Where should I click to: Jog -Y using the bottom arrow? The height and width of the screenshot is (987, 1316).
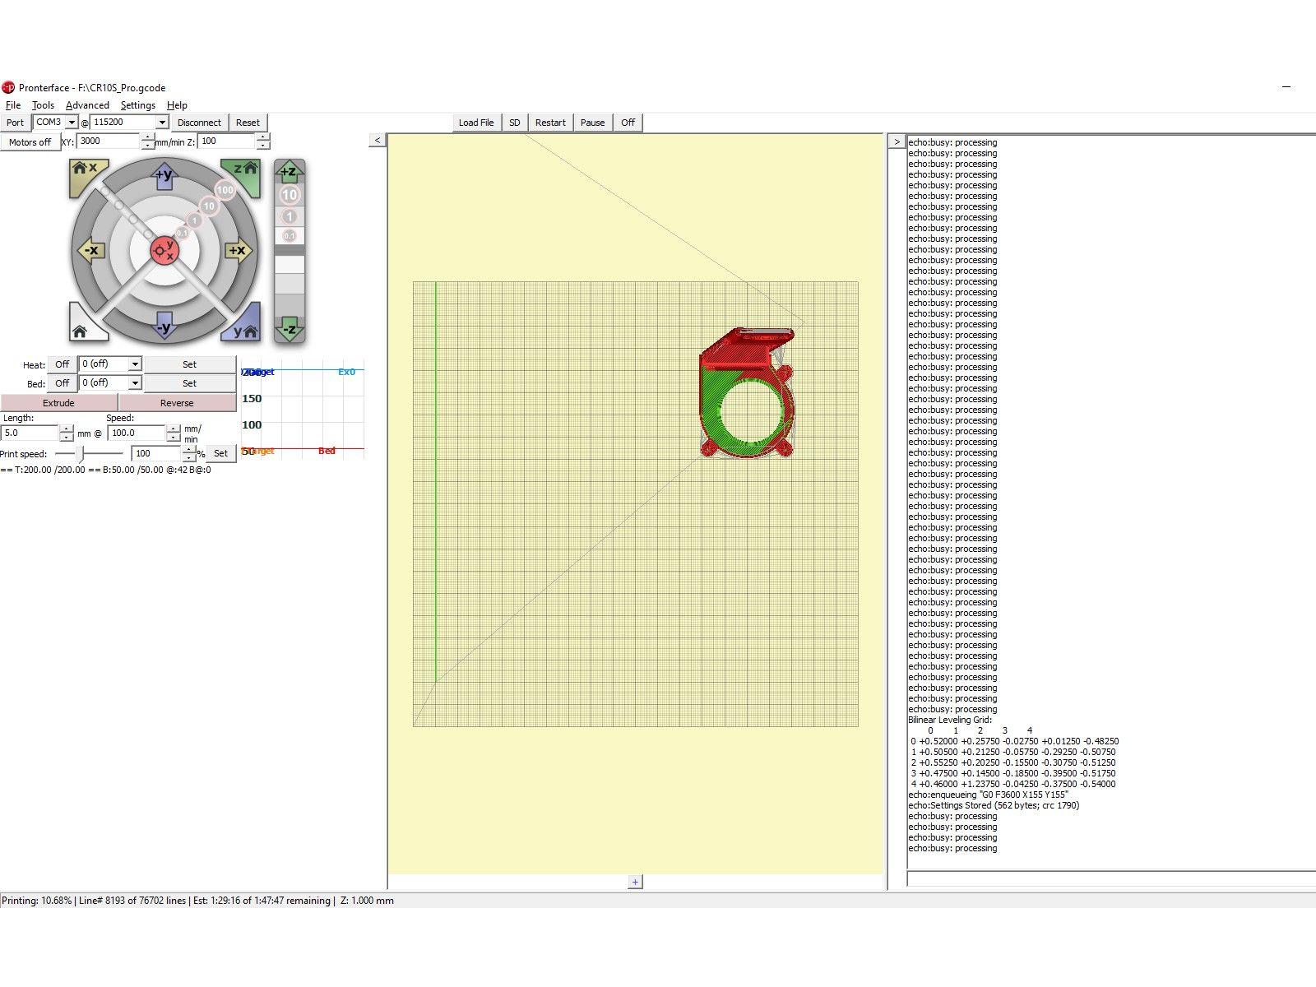[x=164, y=325]
